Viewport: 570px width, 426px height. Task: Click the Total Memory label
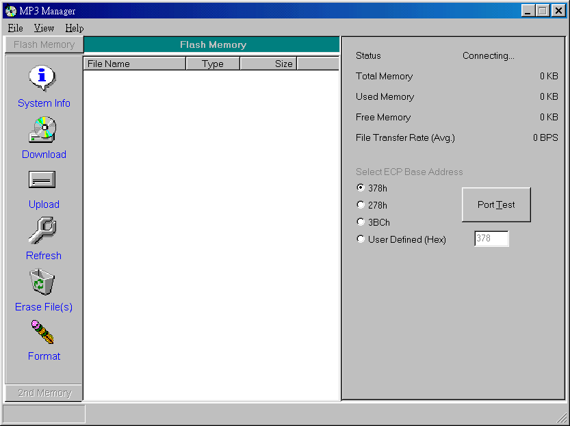[x=385, y=77]
